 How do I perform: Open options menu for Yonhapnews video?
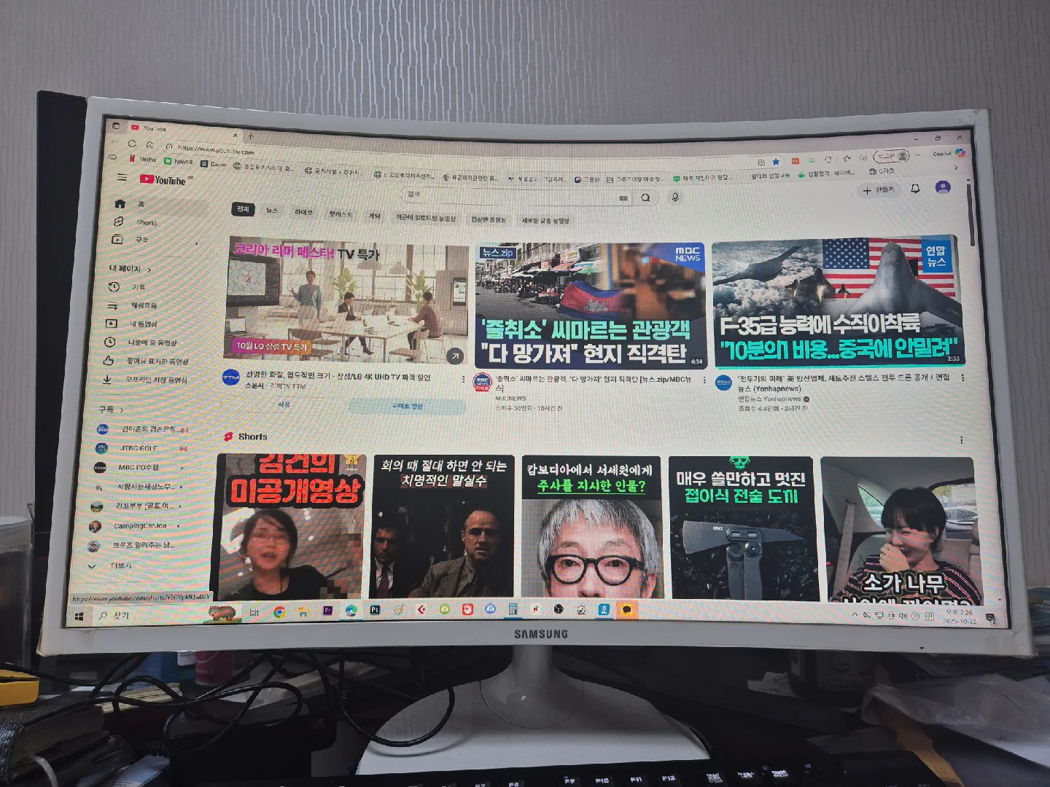(962, 378)
